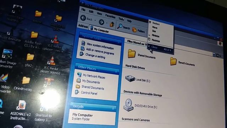Select the Pivot Animator desktop shortcut

9,34
